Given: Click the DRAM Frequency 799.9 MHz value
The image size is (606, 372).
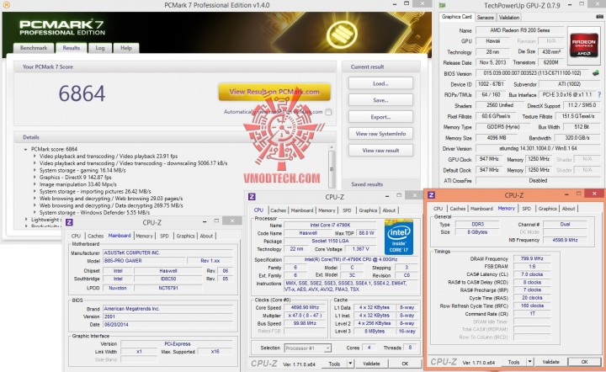Looking at the screenshot, I should point(532,258).
